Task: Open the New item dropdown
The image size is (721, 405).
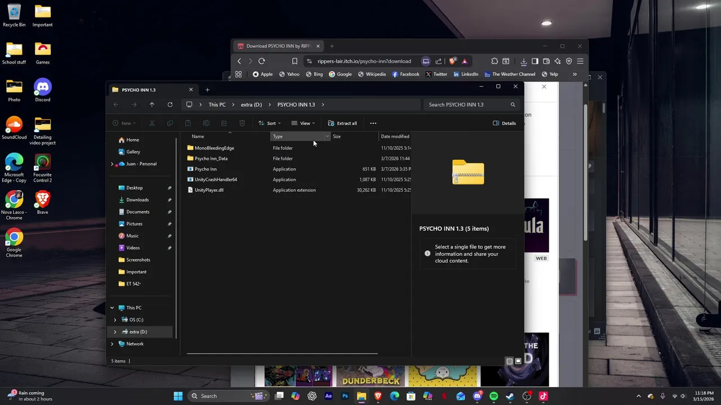Action: 125,123
